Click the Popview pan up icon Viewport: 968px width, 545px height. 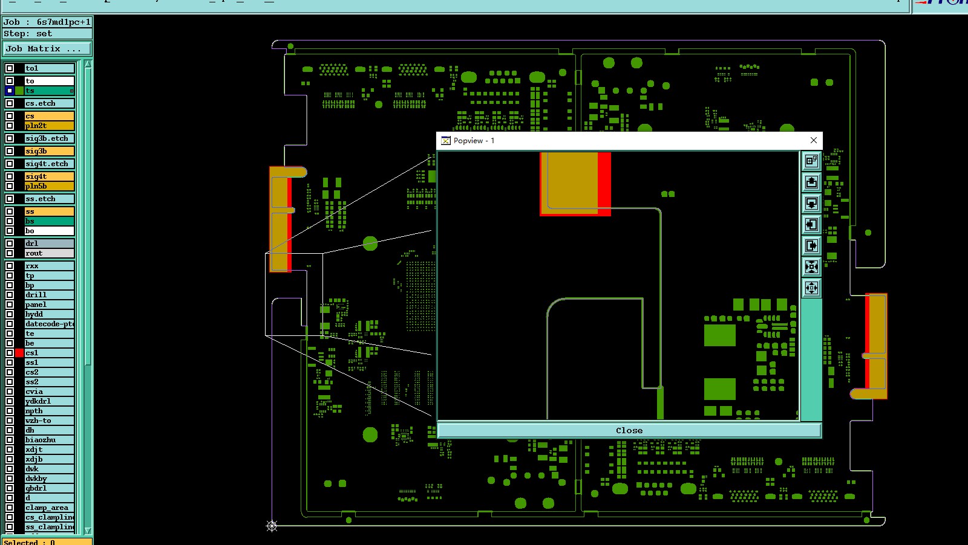(x=811, y=182)
